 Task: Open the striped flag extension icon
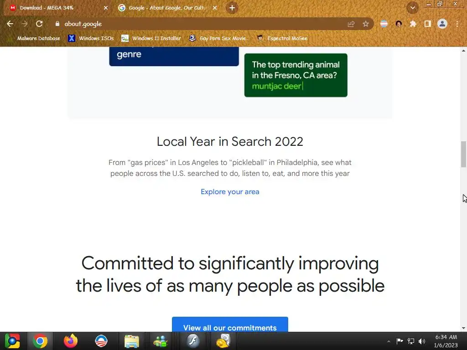[x=384, y=24]
